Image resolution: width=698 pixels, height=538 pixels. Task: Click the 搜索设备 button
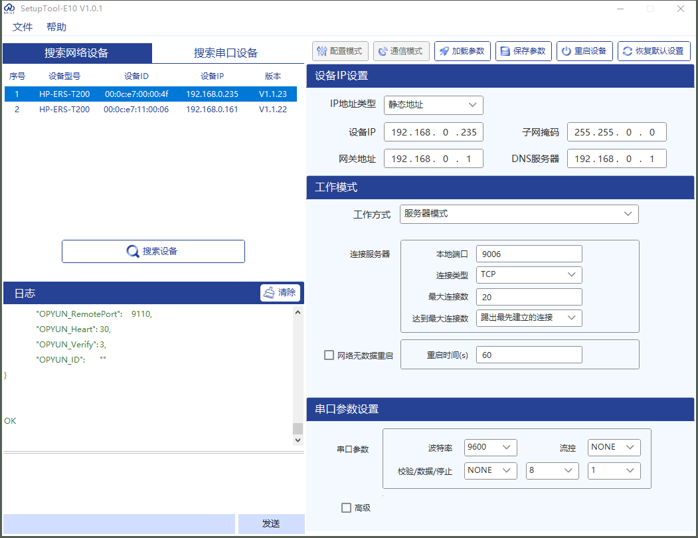point(153,251)
